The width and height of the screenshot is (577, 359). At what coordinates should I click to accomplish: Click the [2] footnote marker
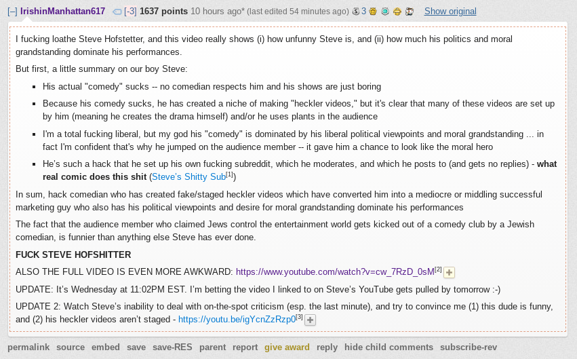point(438,269)
